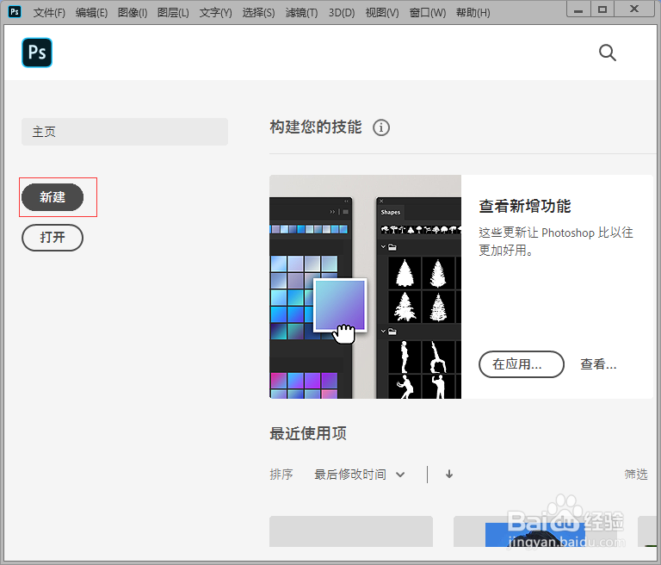Maximize the Photoshop window
This screenshot has width=661, height=565.
click(x=602, y=9)
